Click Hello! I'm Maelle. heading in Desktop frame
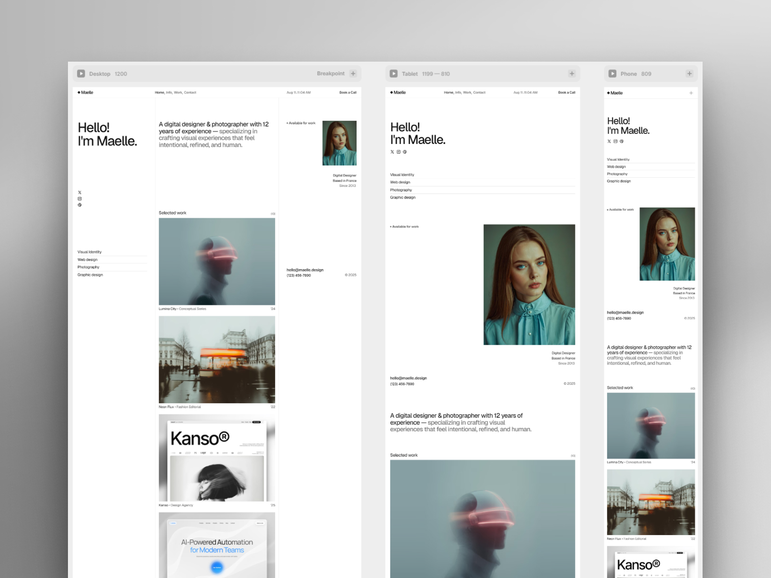The width and height of the screenshot is (771, 578). [x=107, y=134]
